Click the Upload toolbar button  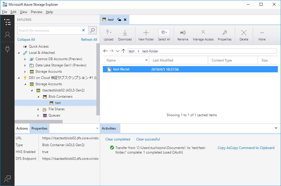pyautogui.click(x=109, y=35)
